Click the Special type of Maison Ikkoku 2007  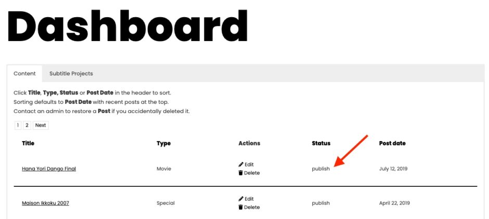[165, 203]
